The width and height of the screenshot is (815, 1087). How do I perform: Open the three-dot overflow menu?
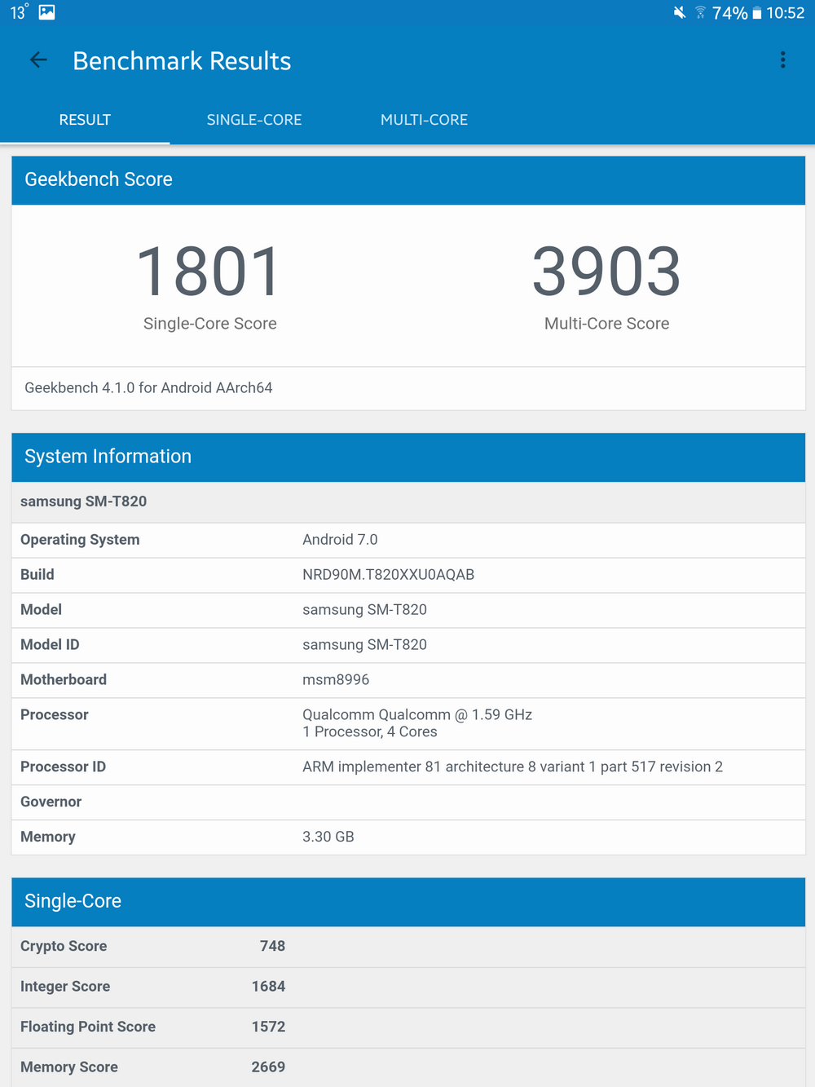click(x=782, y=60)
